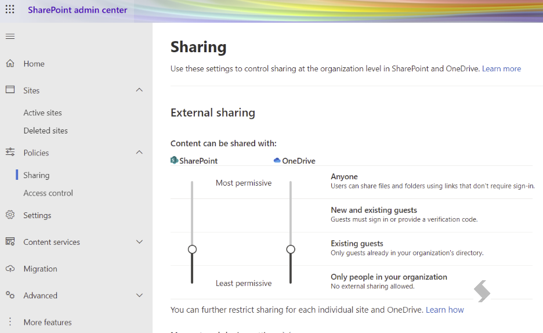The width and height of the screenshot is (543, 333).
Task: Open the Content services label
Action: 52,242
